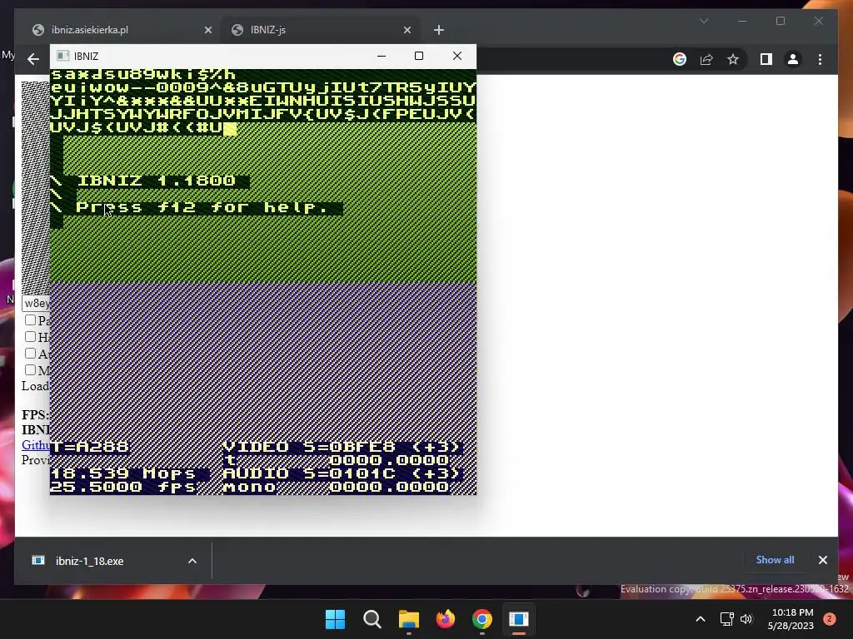Open Chrome from taskbar

pos(482,619)
